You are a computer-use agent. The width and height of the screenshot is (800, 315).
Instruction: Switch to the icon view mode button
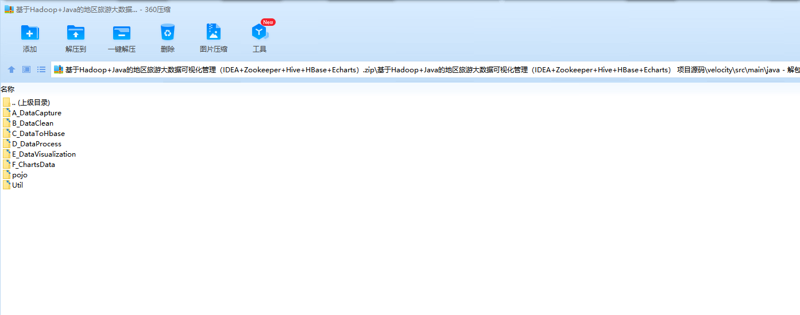coord(26,69)
